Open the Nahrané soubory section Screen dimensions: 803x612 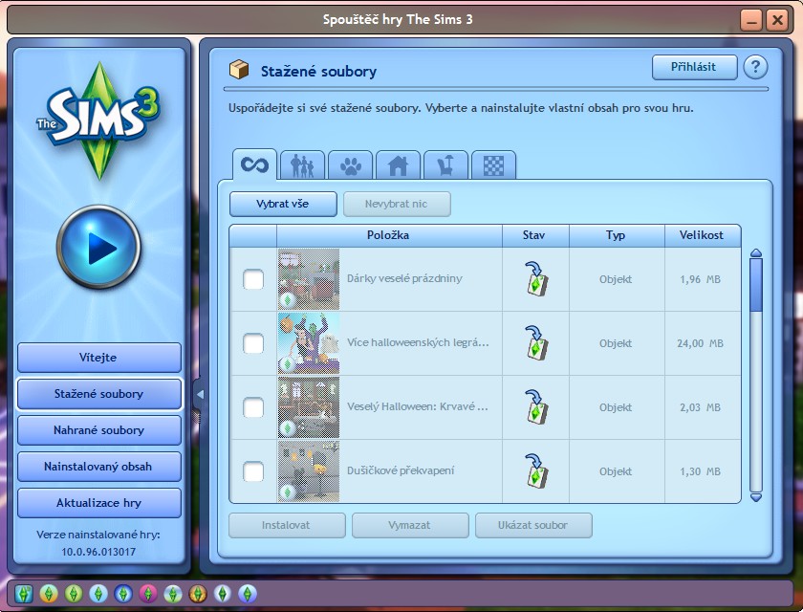(98, 430)
